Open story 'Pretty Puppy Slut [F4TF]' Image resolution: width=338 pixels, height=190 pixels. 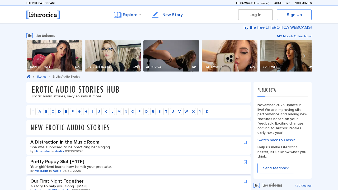pyautogui.click(x=57, y=161)
